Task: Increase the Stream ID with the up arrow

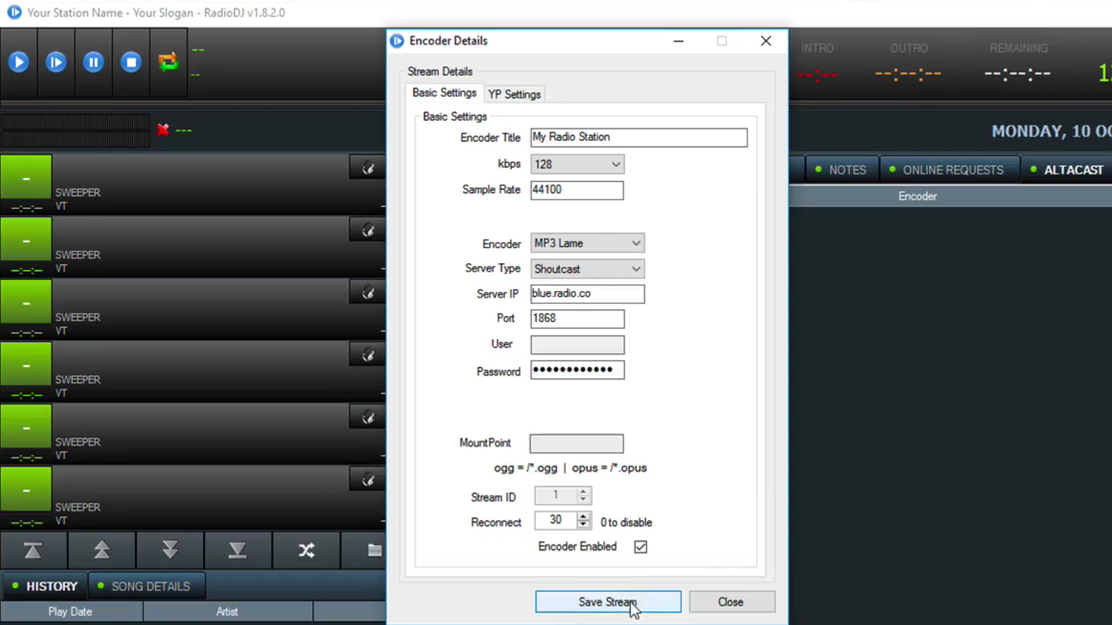Action: click(x=583, y=491)
